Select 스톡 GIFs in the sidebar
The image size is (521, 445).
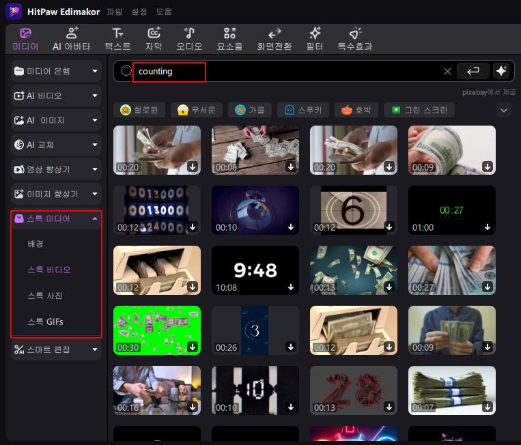tap(45, 321)
